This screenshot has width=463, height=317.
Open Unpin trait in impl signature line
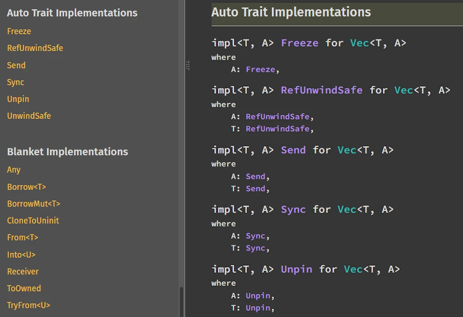tap(296, 269)
